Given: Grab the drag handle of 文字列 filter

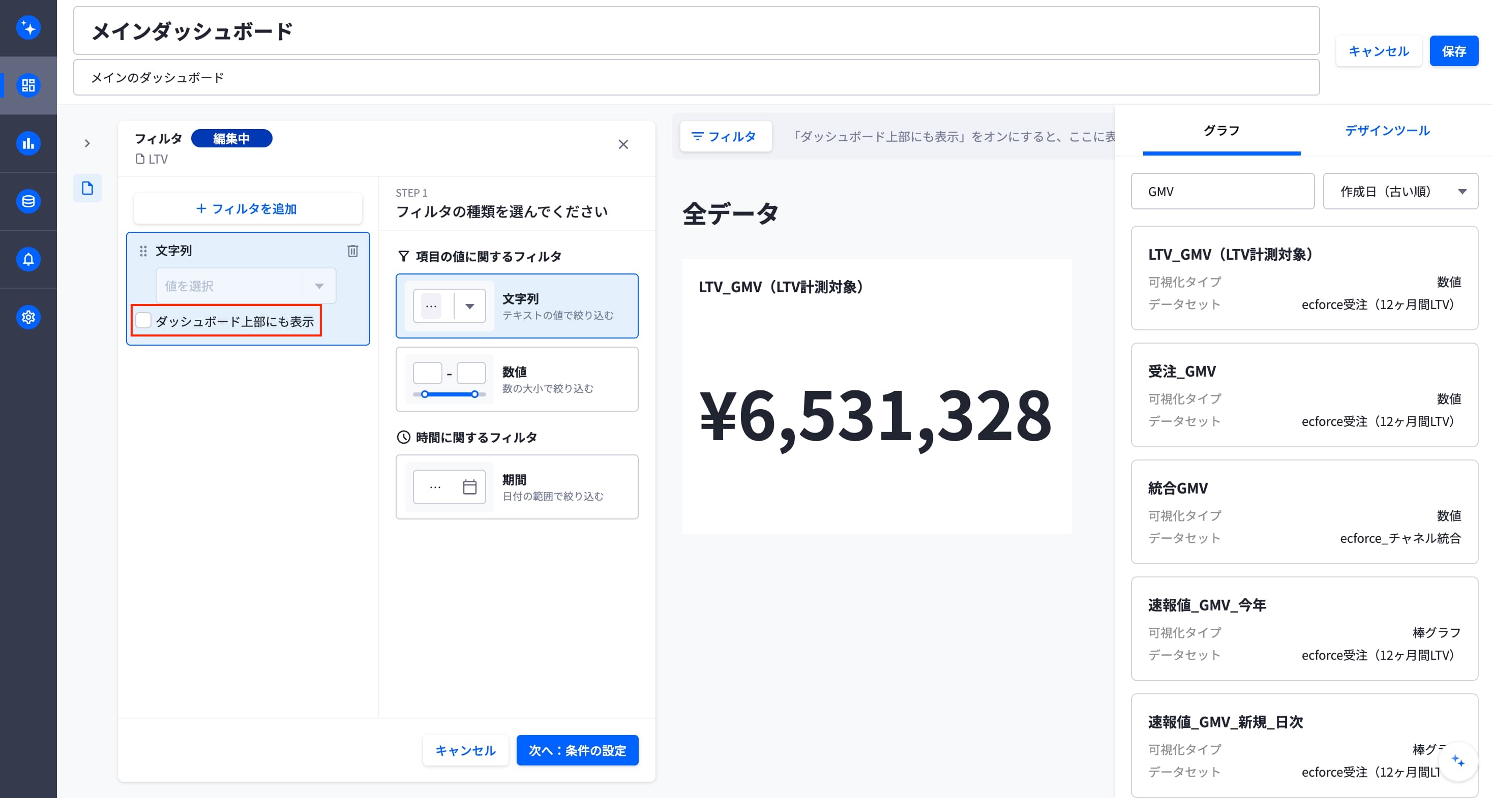Looking at the screenshot, I should [x=143, y=251].
